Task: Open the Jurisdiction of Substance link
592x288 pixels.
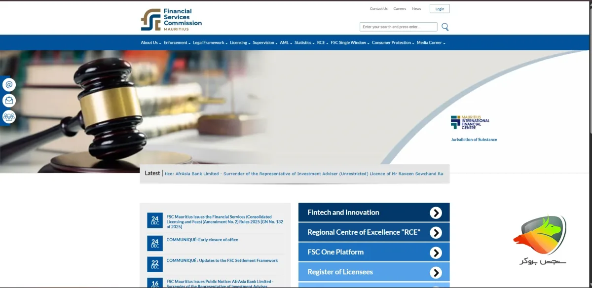Action: tap(474, 140)
